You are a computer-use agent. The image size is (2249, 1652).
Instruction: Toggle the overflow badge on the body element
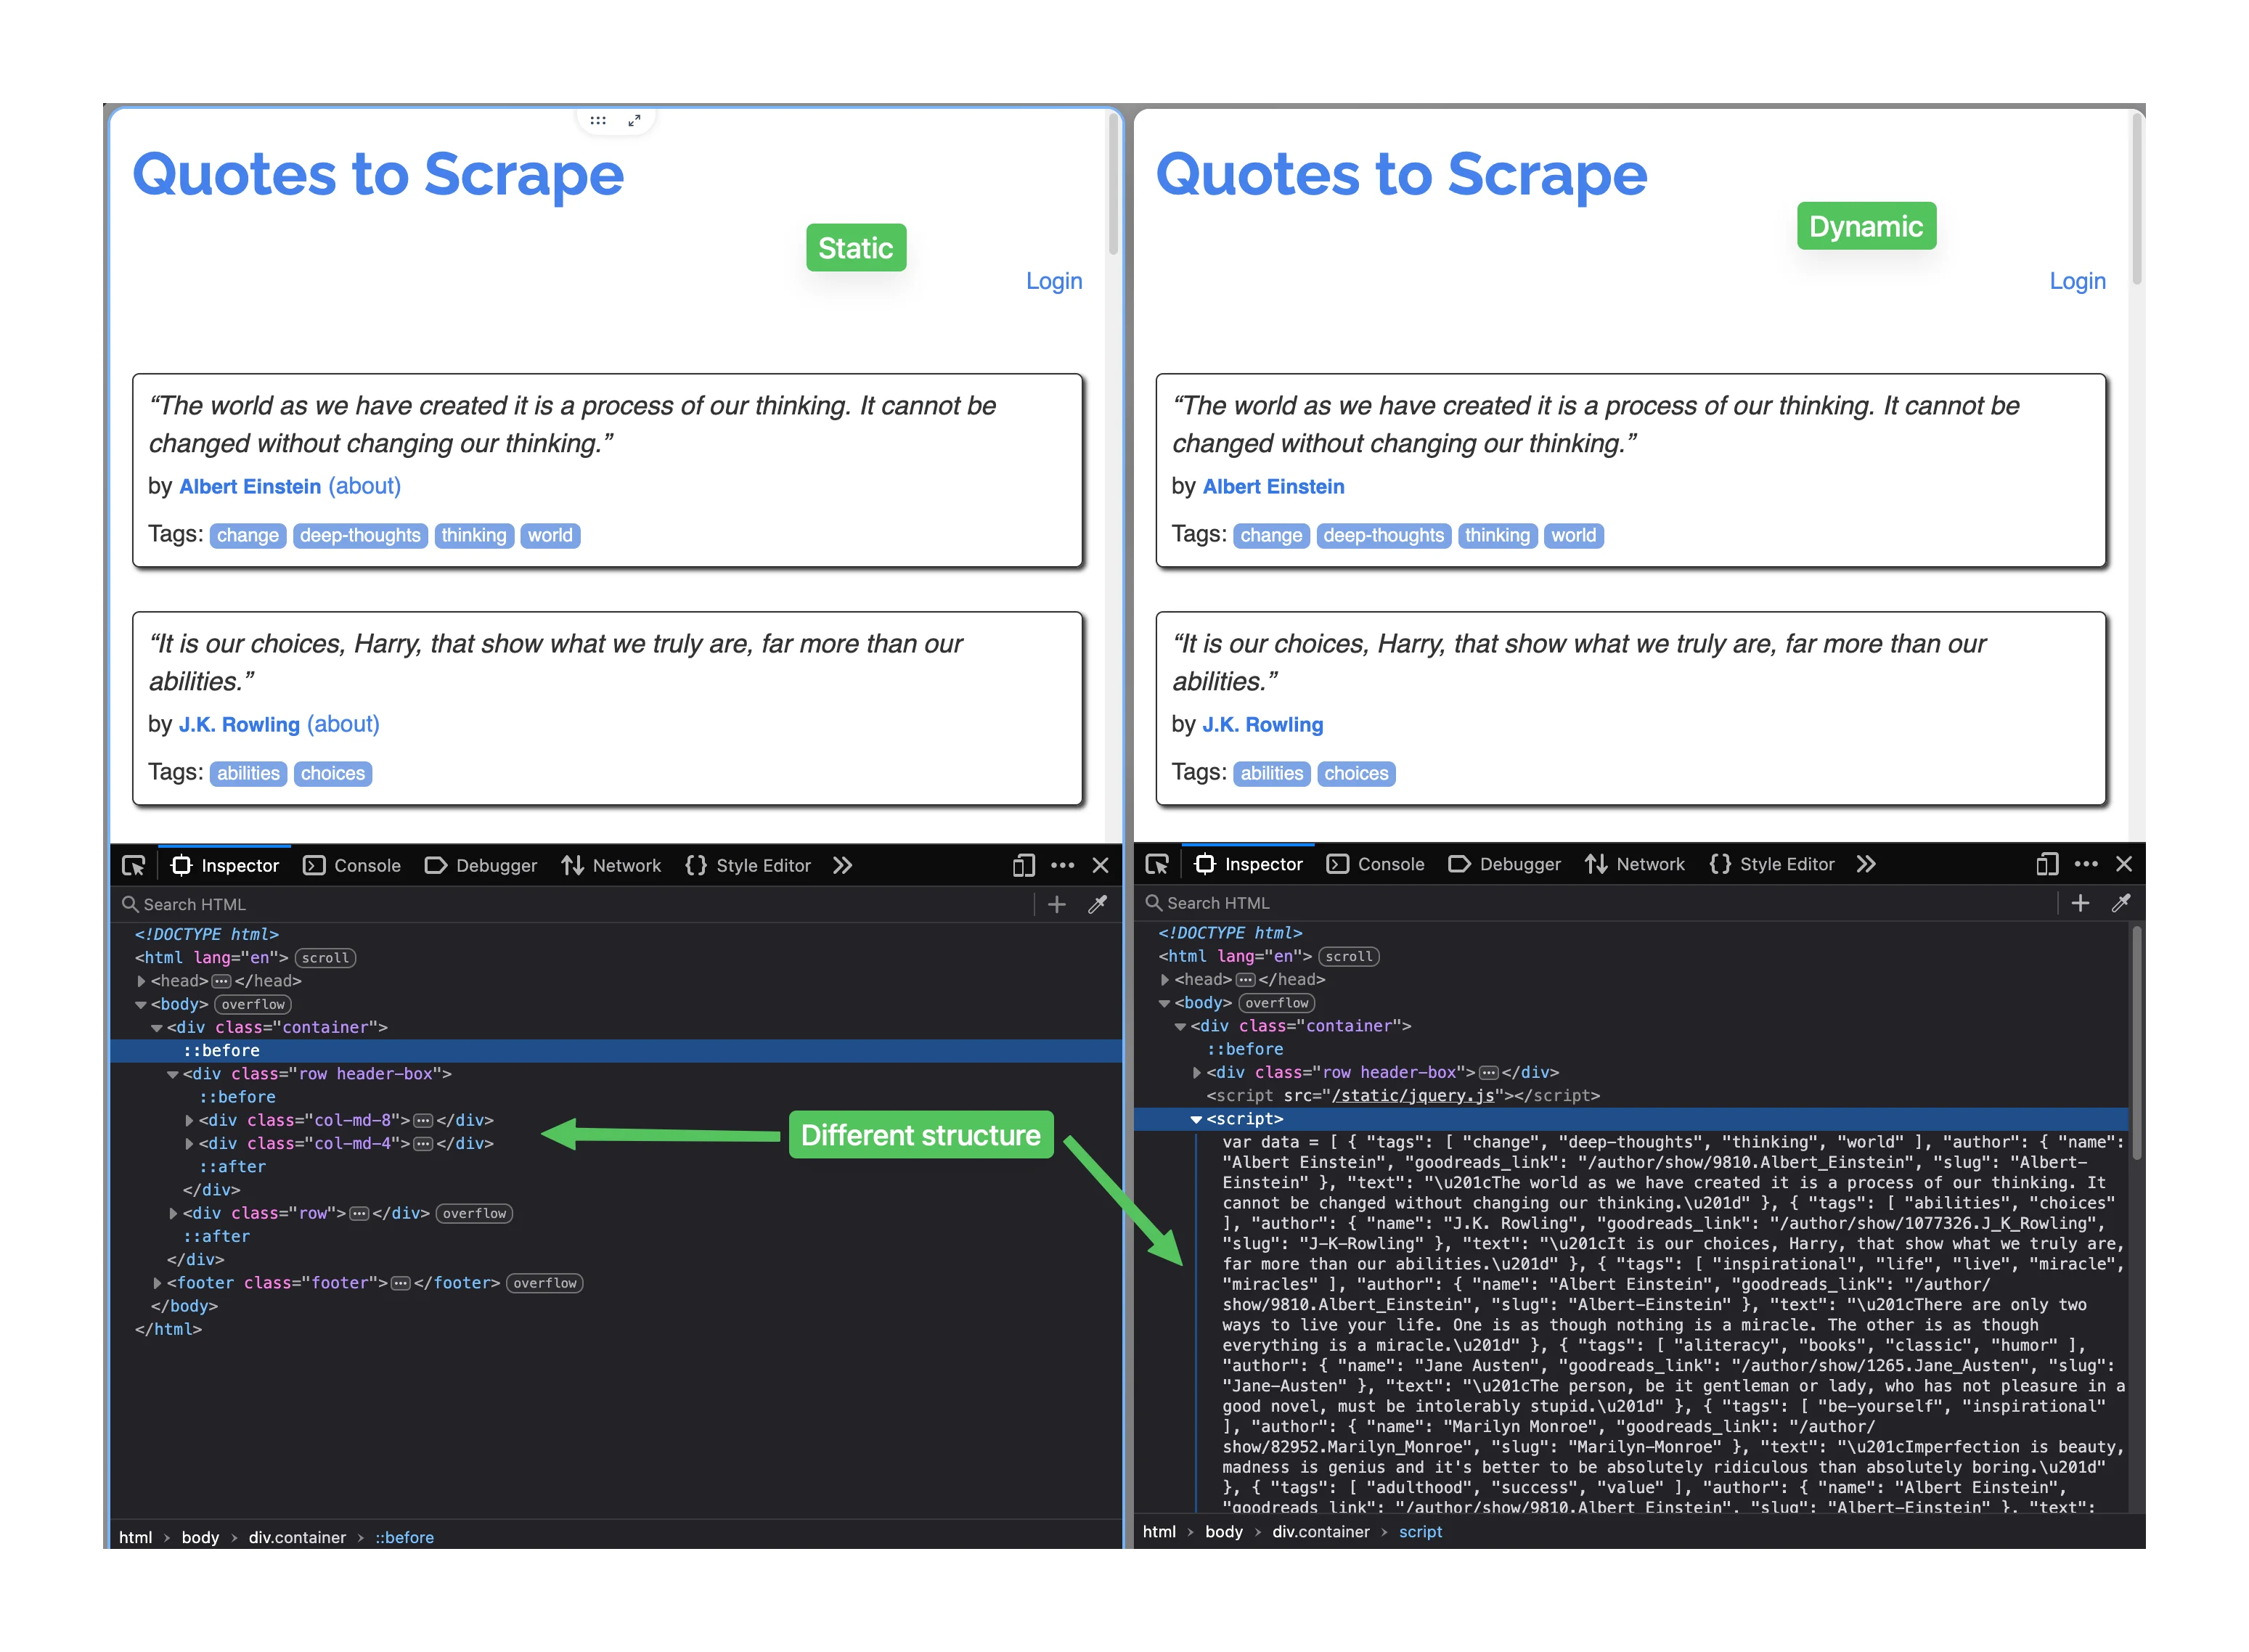[252, 1004]
